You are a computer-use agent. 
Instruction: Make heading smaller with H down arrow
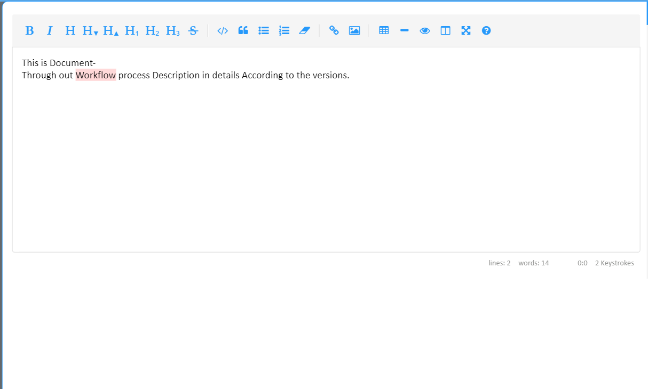(90, 30)
